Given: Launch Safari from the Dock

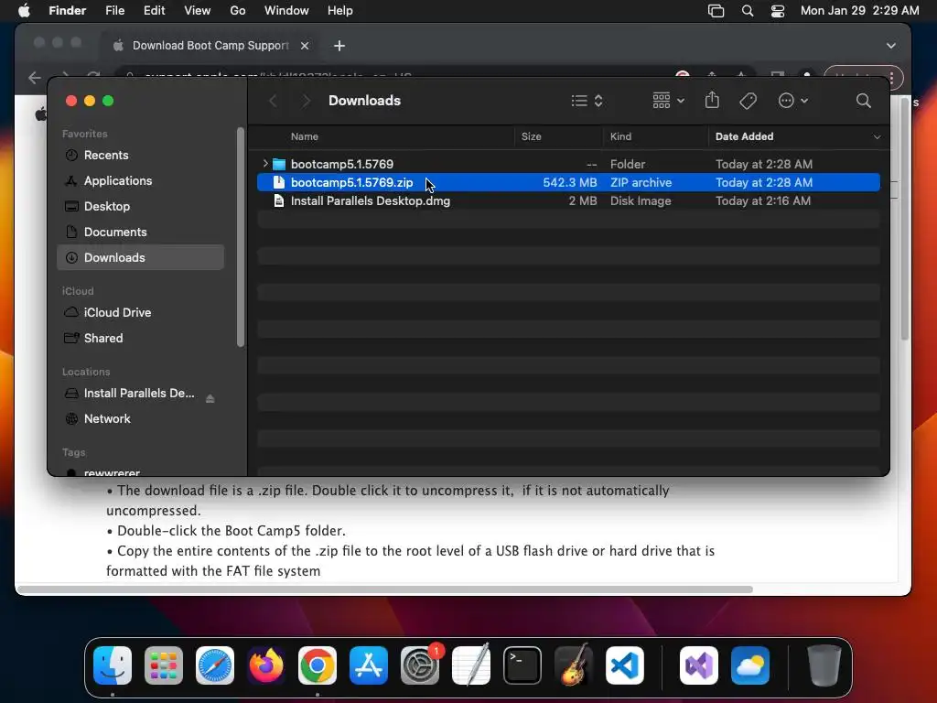Looking at the screenshot, I should tap(215, 665).
